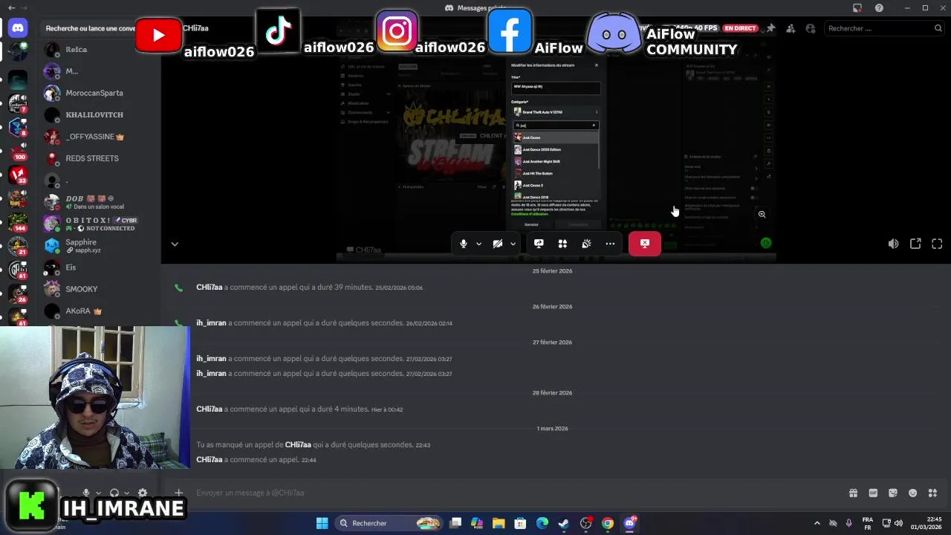Open microphone options arrow in call bar
This screenshot has width=951, height=535.
click(x=478, y=244)
